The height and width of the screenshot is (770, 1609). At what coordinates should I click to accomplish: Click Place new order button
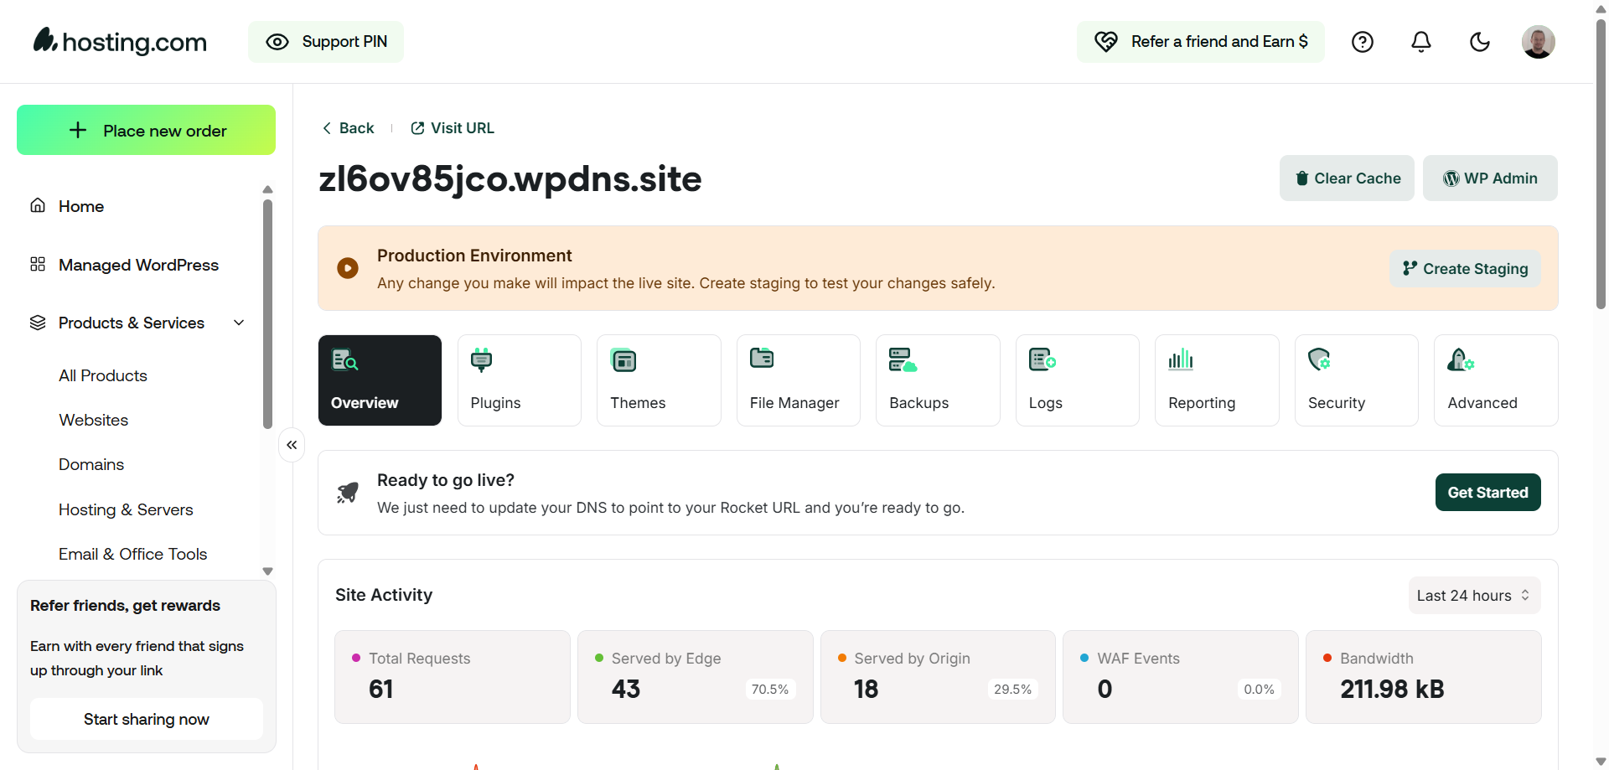[x=146, y=130]
